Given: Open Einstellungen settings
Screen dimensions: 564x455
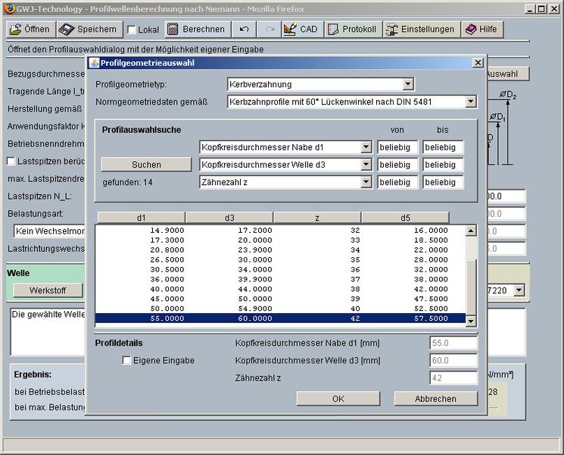Looking at the screenshot, I should click(x=420, y=30).
